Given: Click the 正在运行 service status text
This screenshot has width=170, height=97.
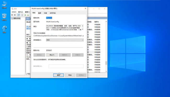Looking at the screenshot, I should pyautogui.click(x=49, y=50).
